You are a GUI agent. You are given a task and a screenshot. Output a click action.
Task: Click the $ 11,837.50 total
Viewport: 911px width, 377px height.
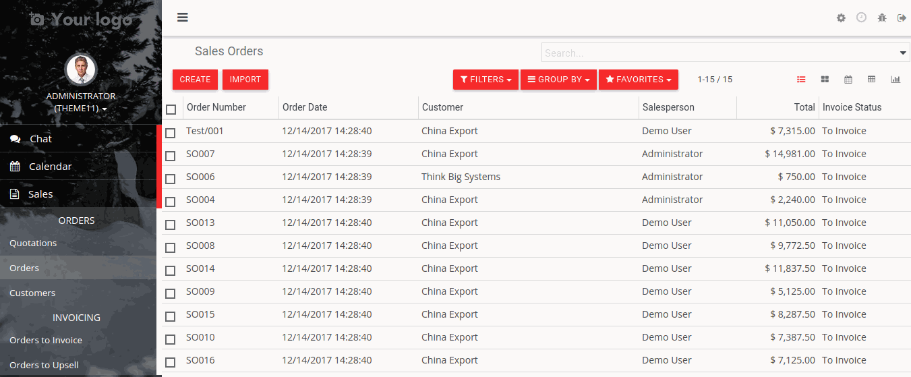point(790,268)
